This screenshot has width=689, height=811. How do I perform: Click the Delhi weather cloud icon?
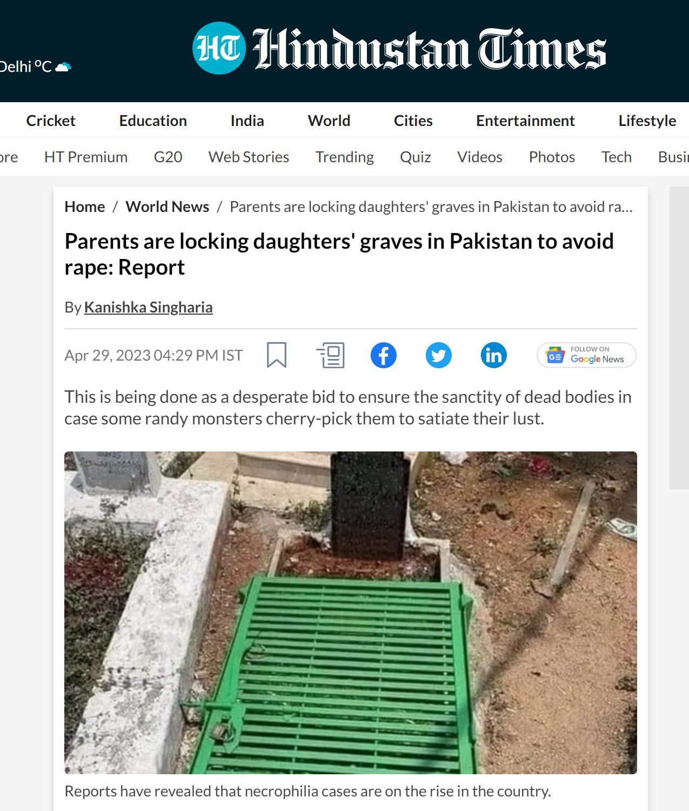[63, 67]
